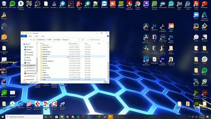Launch Lightroom from the desktop
211x119 pixels.
(154, 27)
